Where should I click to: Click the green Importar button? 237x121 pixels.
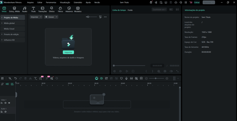point(68,52)
